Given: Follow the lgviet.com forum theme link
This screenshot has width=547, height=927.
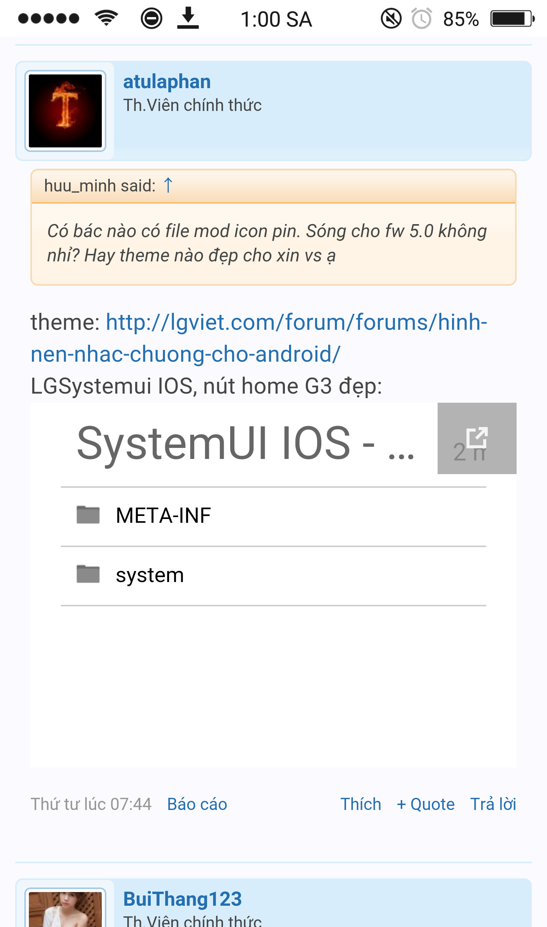Looking at the screenshot, I should [259, 338].
